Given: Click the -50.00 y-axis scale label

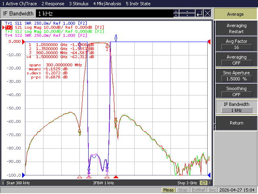Looking at the screenshot, I should 14,108.
